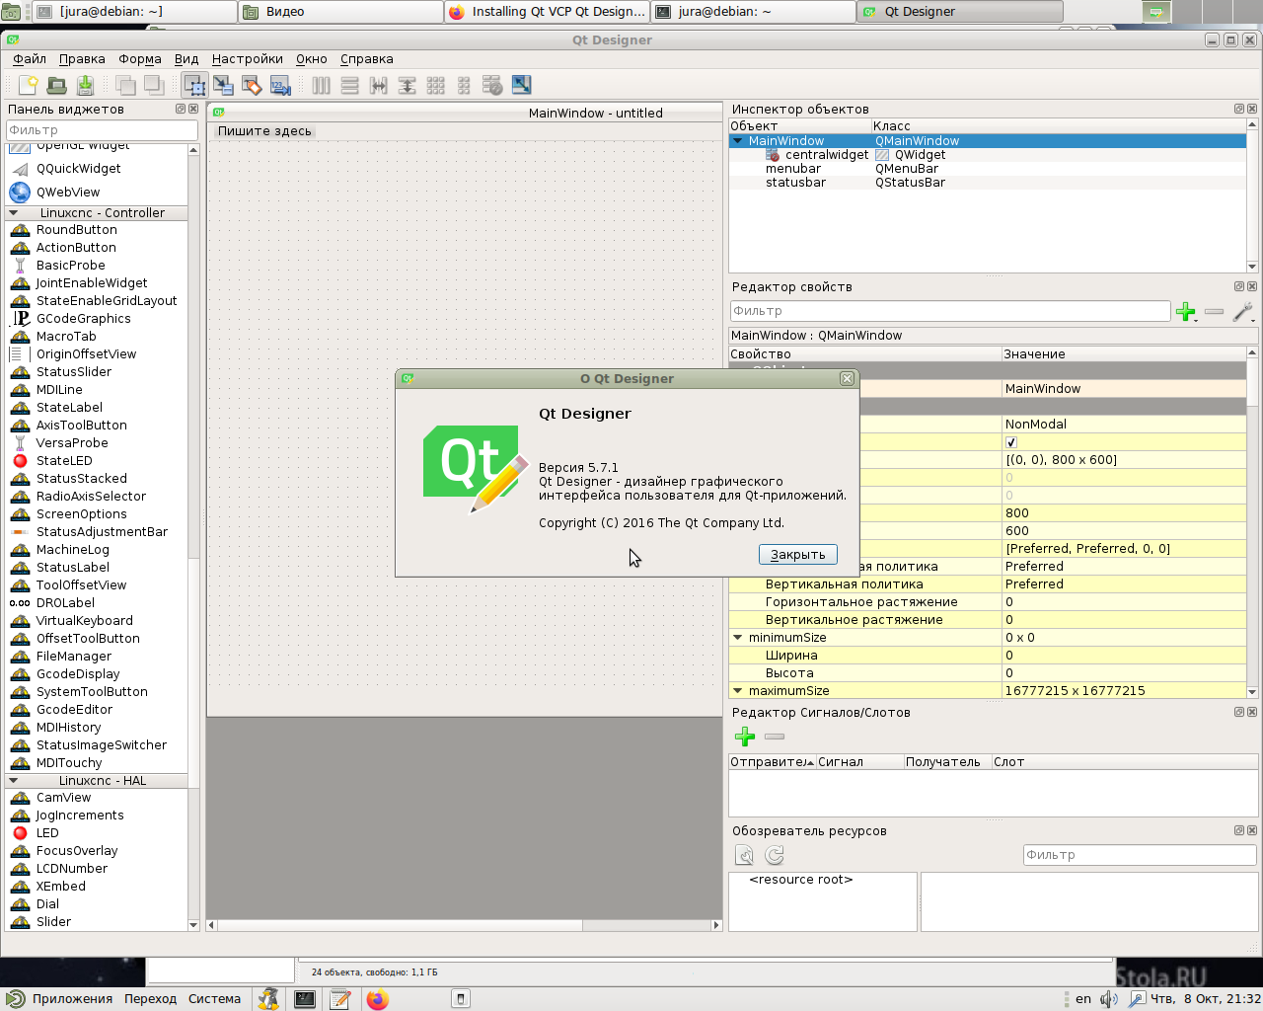This screenshot has width=1263, height=1011.
Task: Select the centralwidget row in Object Inspector
Action: (987, 155)
